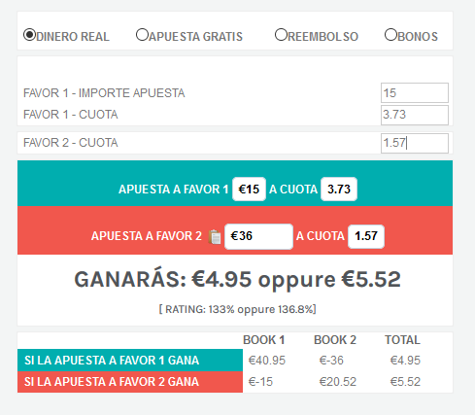This screenshot has width=475, height=415.
Task: Click the FAVOR 2 cuota input showing 1.57
Action: [415, 143]
